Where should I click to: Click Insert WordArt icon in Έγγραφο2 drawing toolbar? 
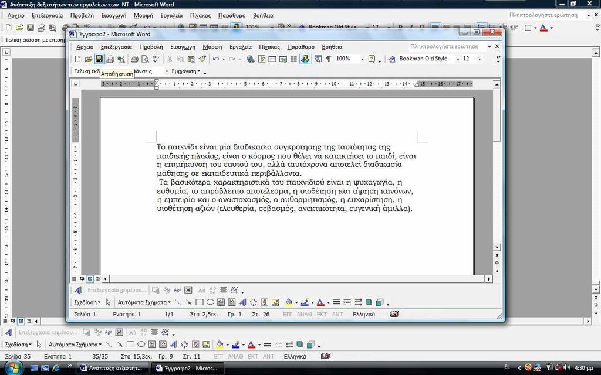pyautogui.click(x=242, y=302)
